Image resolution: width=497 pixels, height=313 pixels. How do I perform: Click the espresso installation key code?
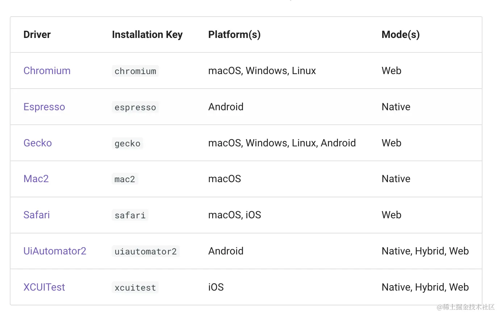(x=135, y=107)
